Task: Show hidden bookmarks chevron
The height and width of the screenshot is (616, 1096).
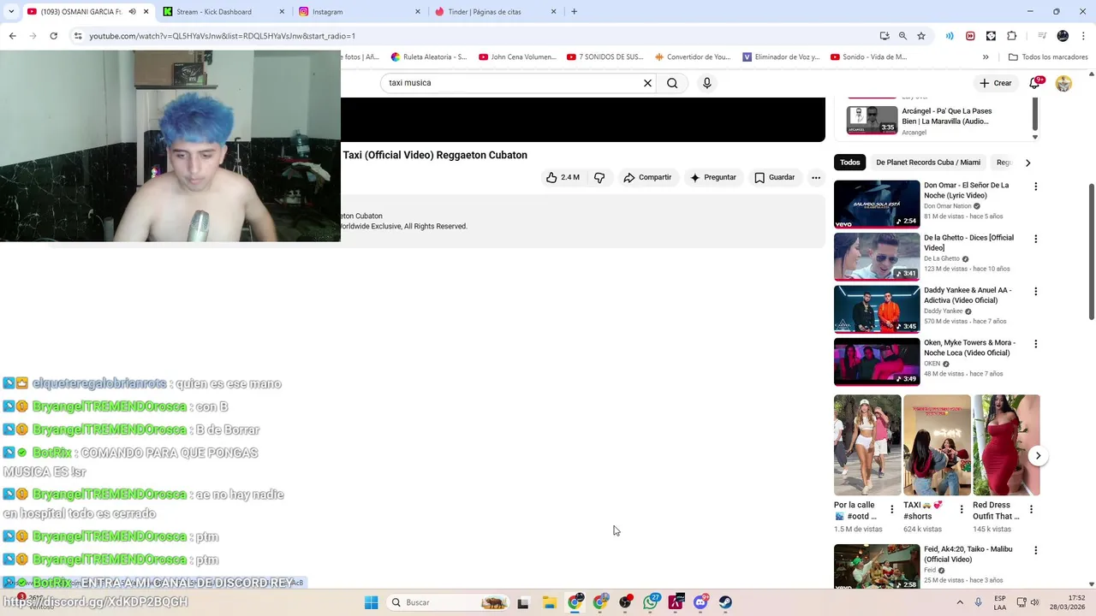Action: pos(986,57)
